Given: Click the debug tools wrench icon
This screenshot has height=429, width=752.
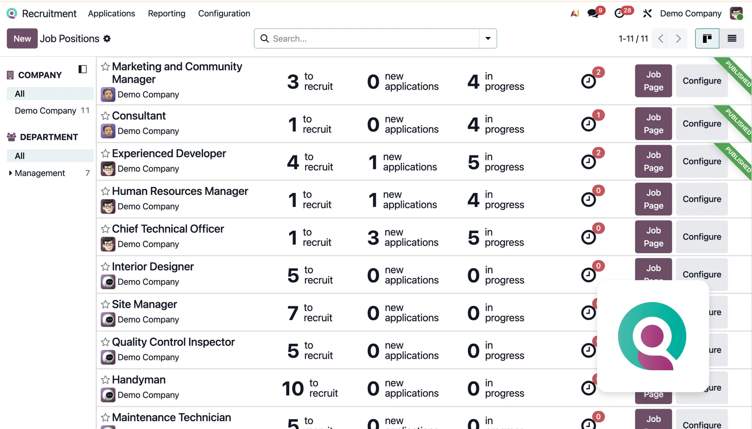Looking at the screenshot, I should click(x=647, y=14).
